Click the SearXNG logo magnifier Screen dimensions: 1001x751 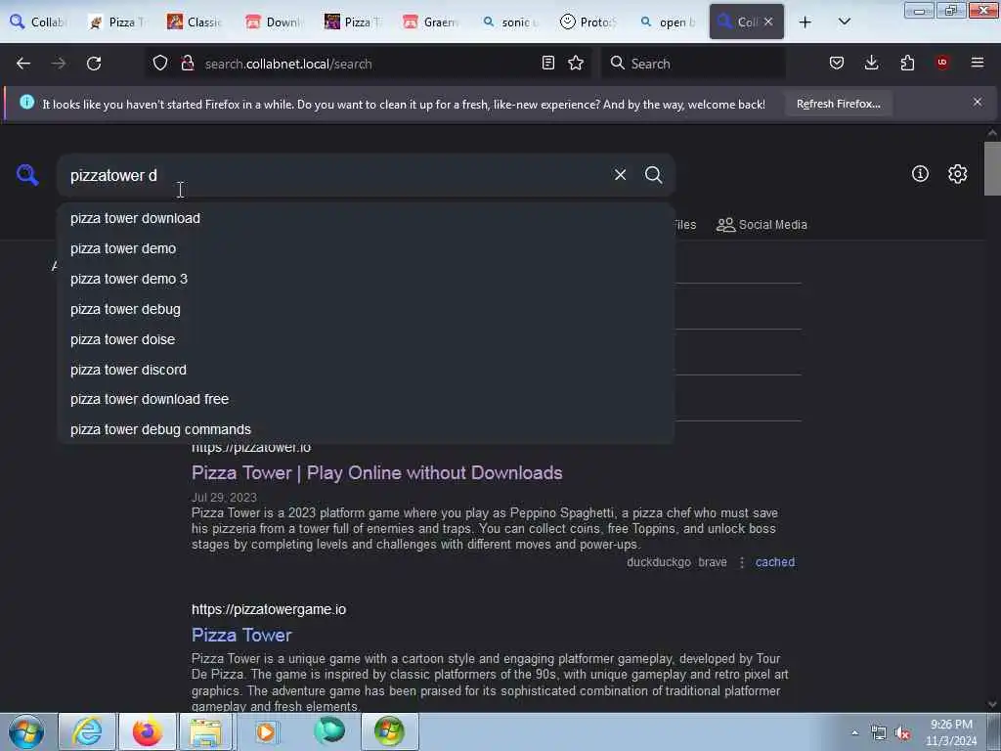click(x=27, y=174)
